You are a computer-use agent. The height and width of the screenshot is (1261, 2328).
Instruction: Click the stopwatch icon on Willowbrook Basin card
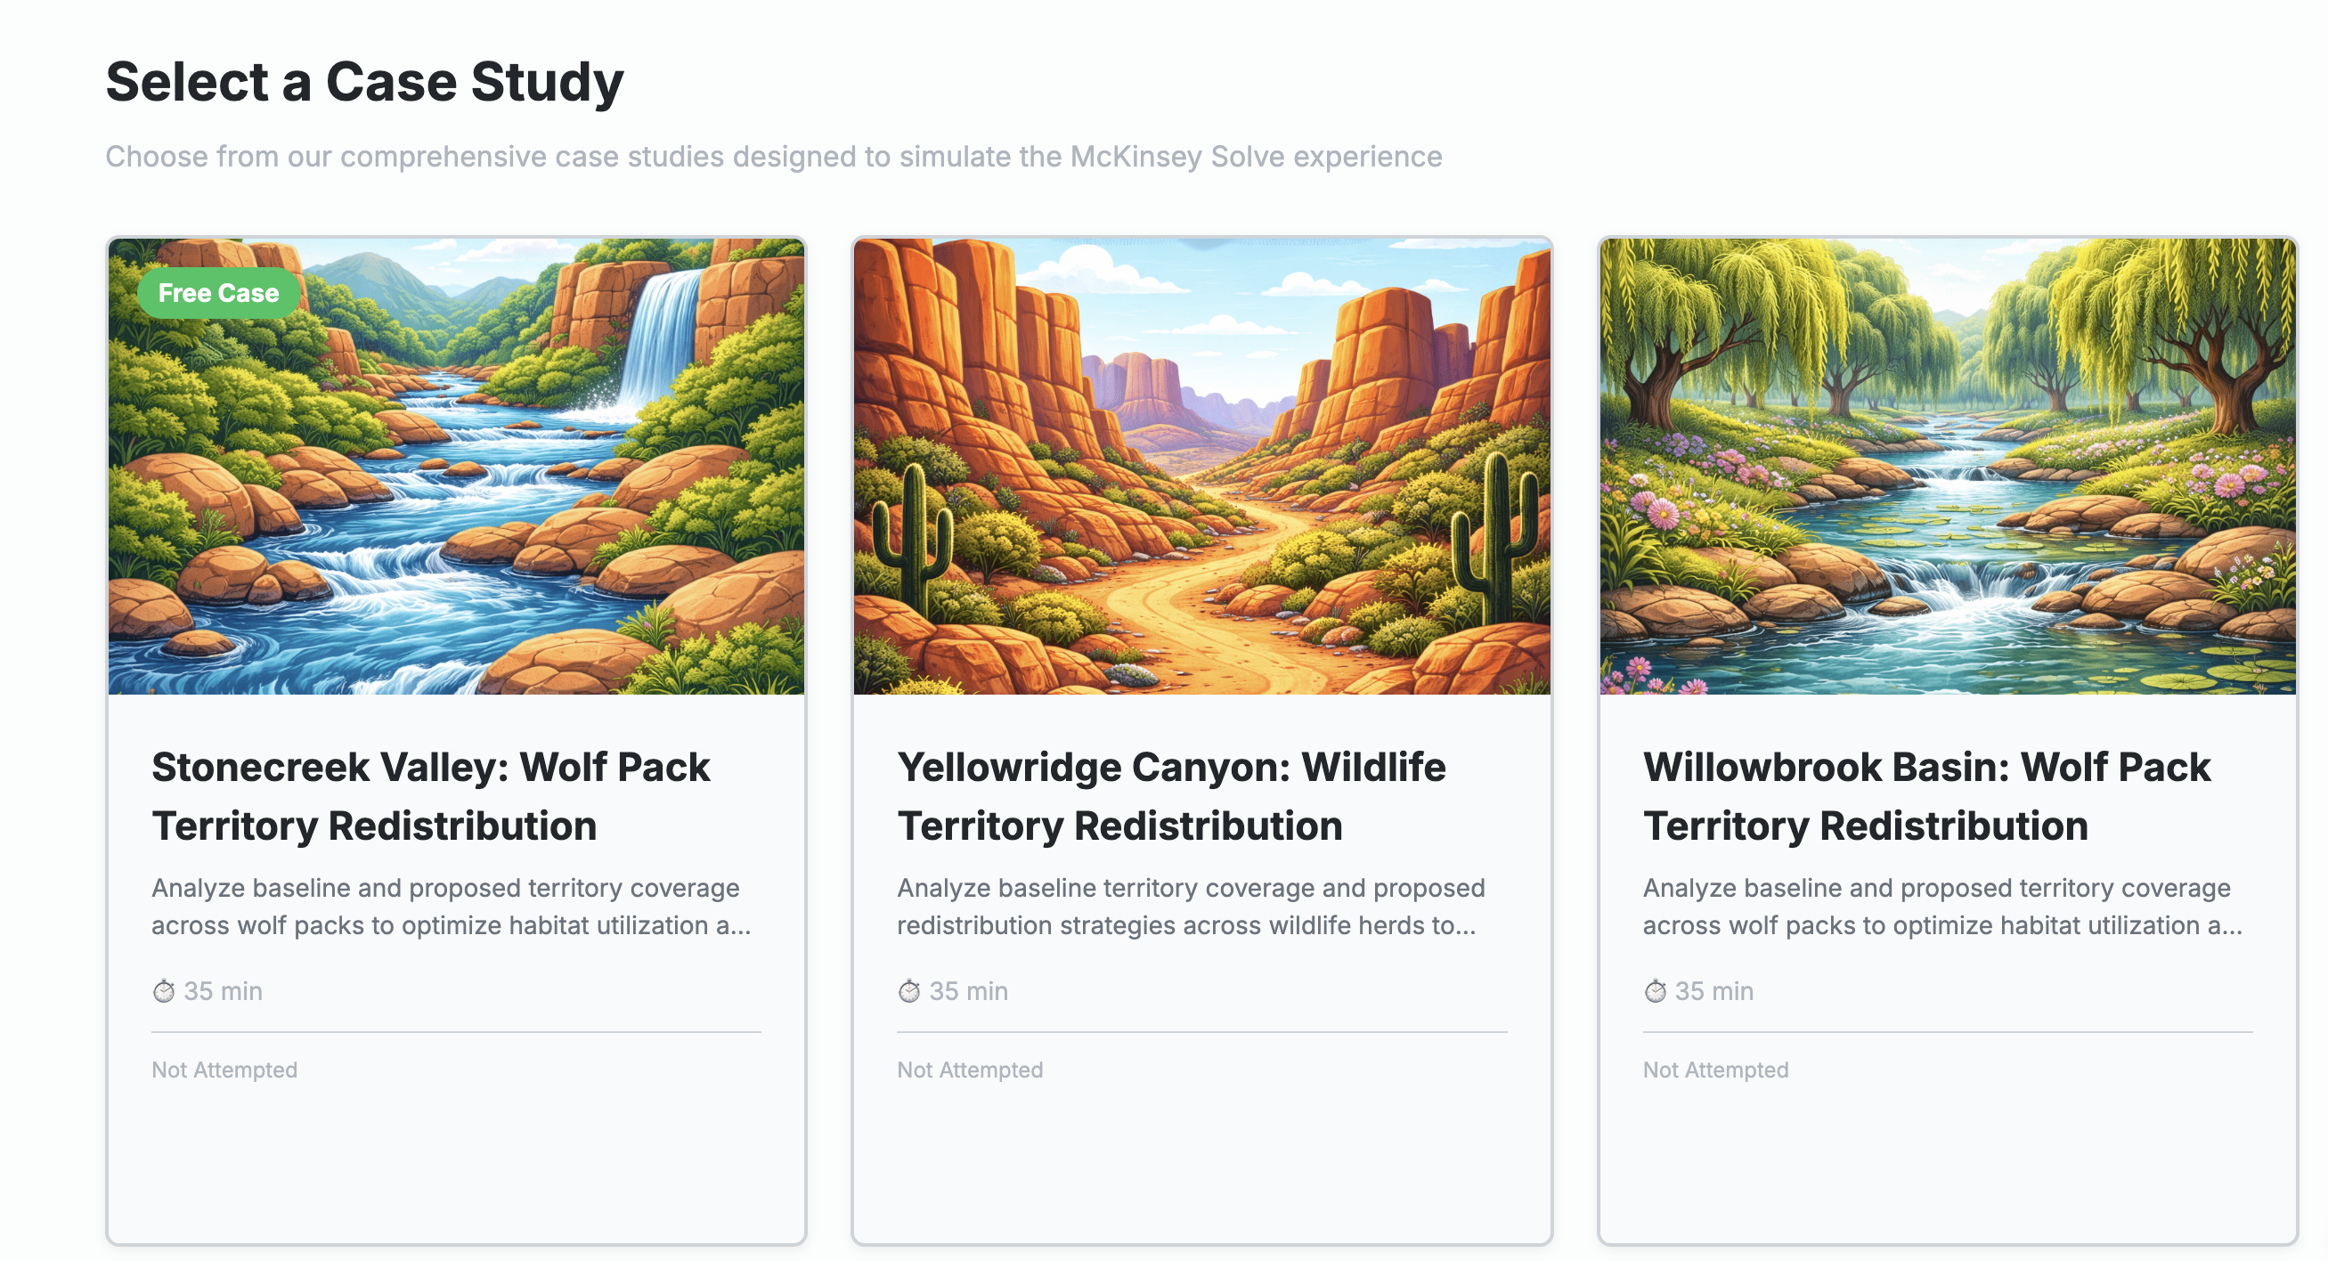[1655, 992]
